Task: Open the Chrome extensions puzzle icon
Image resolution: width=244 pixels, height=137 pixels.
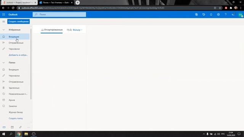Action: pyautogui.click(x=231, y=8)
